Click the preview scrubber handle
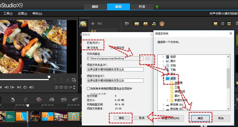Image resolution: width=238 pixels, height=127 pixels. [x=49, y=77]
